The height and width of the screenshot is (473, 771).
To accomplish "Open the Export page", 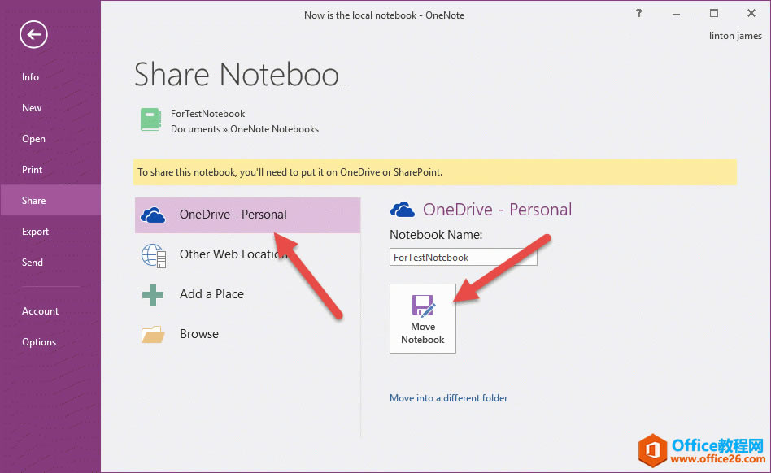I will point(36,232).
